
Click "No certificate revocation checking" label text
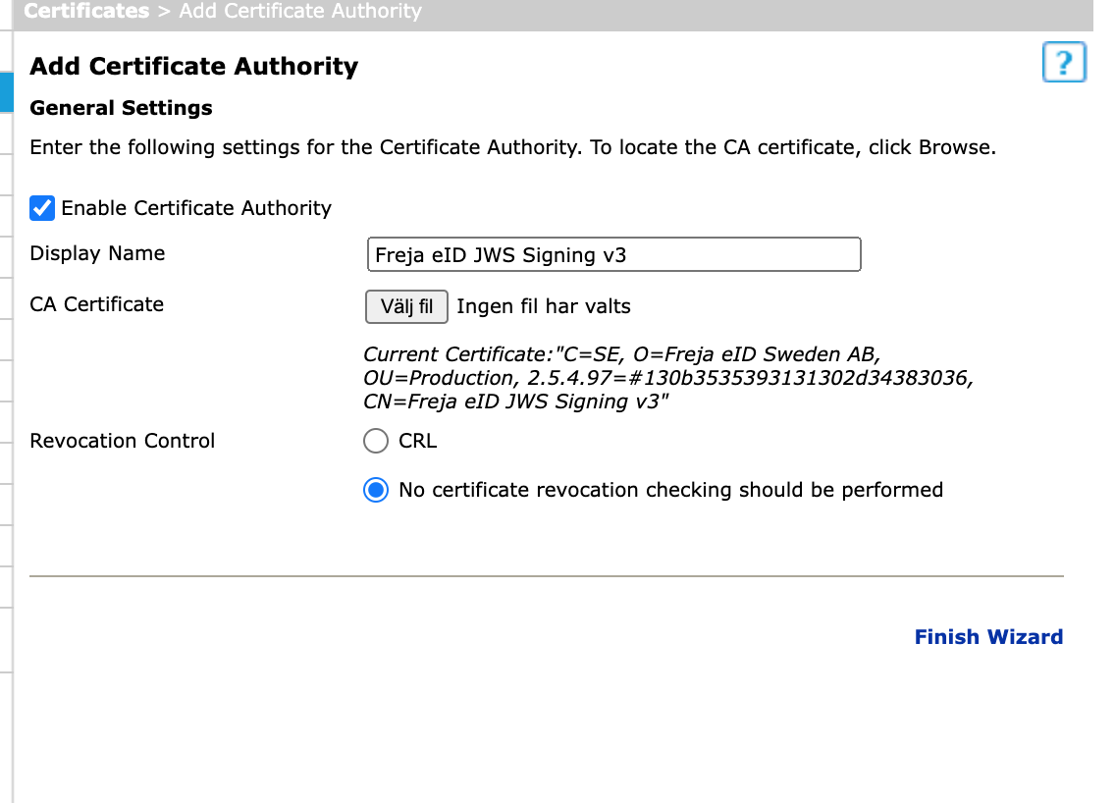670,490
